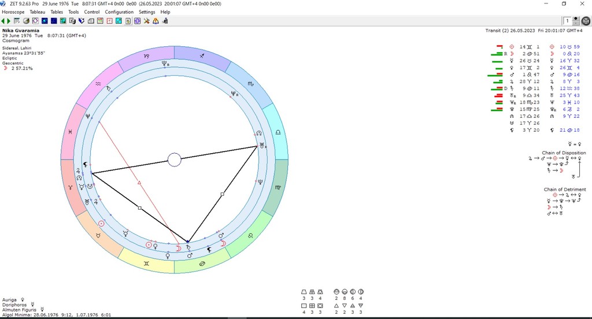The image size is (592, 319).
Task: Click the stacked copy pages toolbar icon
Action: tap(72, 21)
